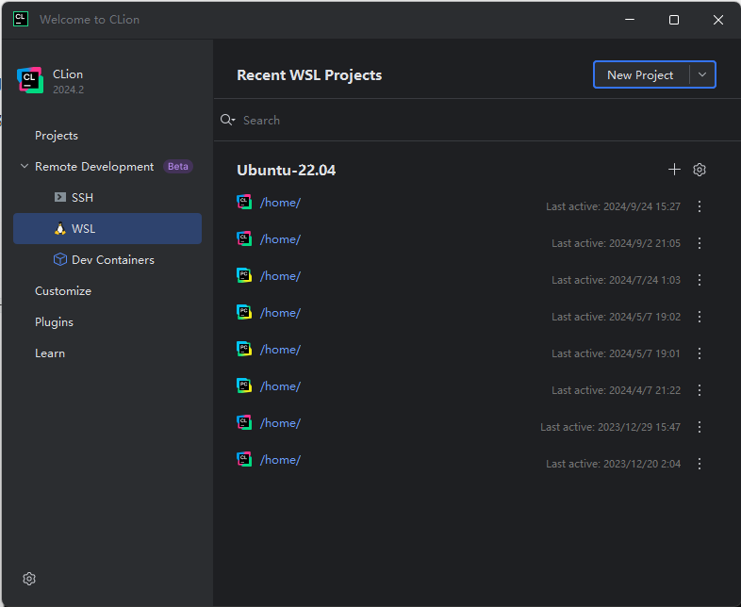
Task: Open the /home/ project last active 2024/9/2
Action: point(280,239)
